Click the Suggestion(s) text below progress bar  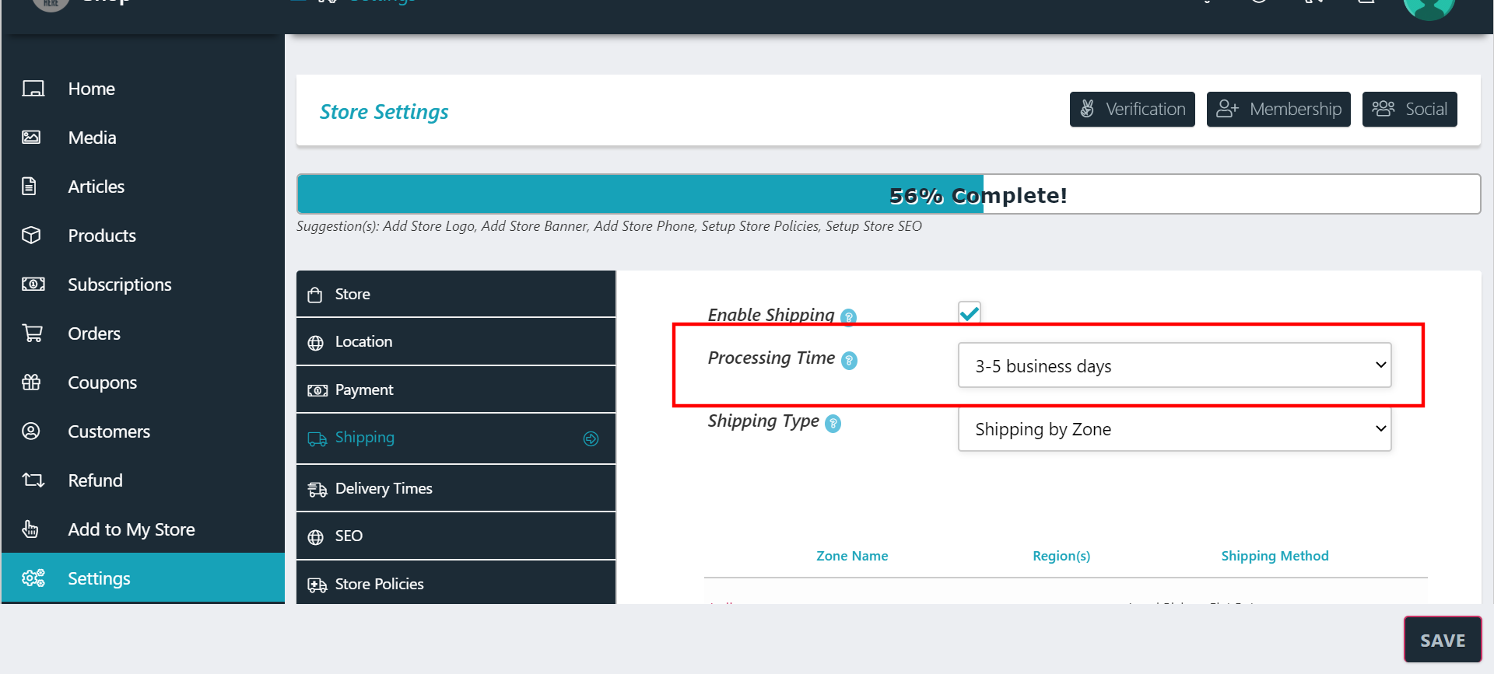[609, 226]
